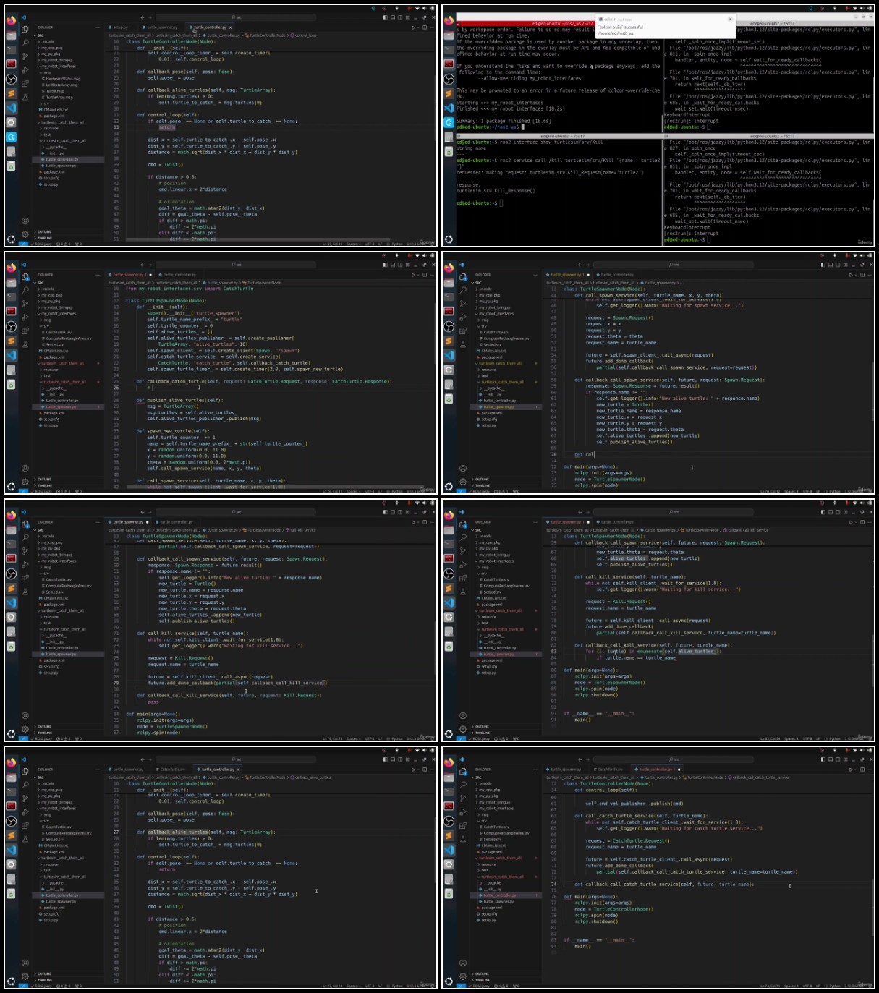
Task: Select turtle_controller.py tab in the screenshot showing 'def cal'
Action: pos(617,275)
